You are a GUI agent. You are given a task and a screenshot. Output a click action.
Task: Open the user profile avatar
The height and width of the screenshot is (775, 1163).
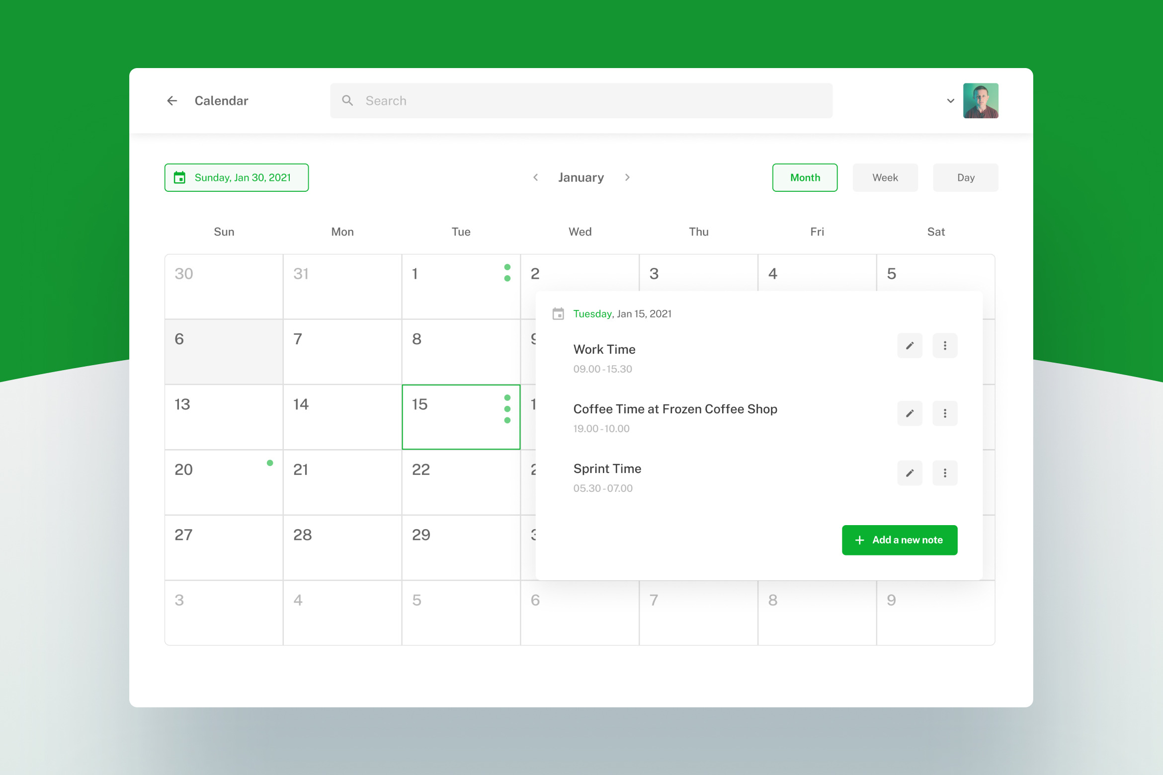(980, 101)
